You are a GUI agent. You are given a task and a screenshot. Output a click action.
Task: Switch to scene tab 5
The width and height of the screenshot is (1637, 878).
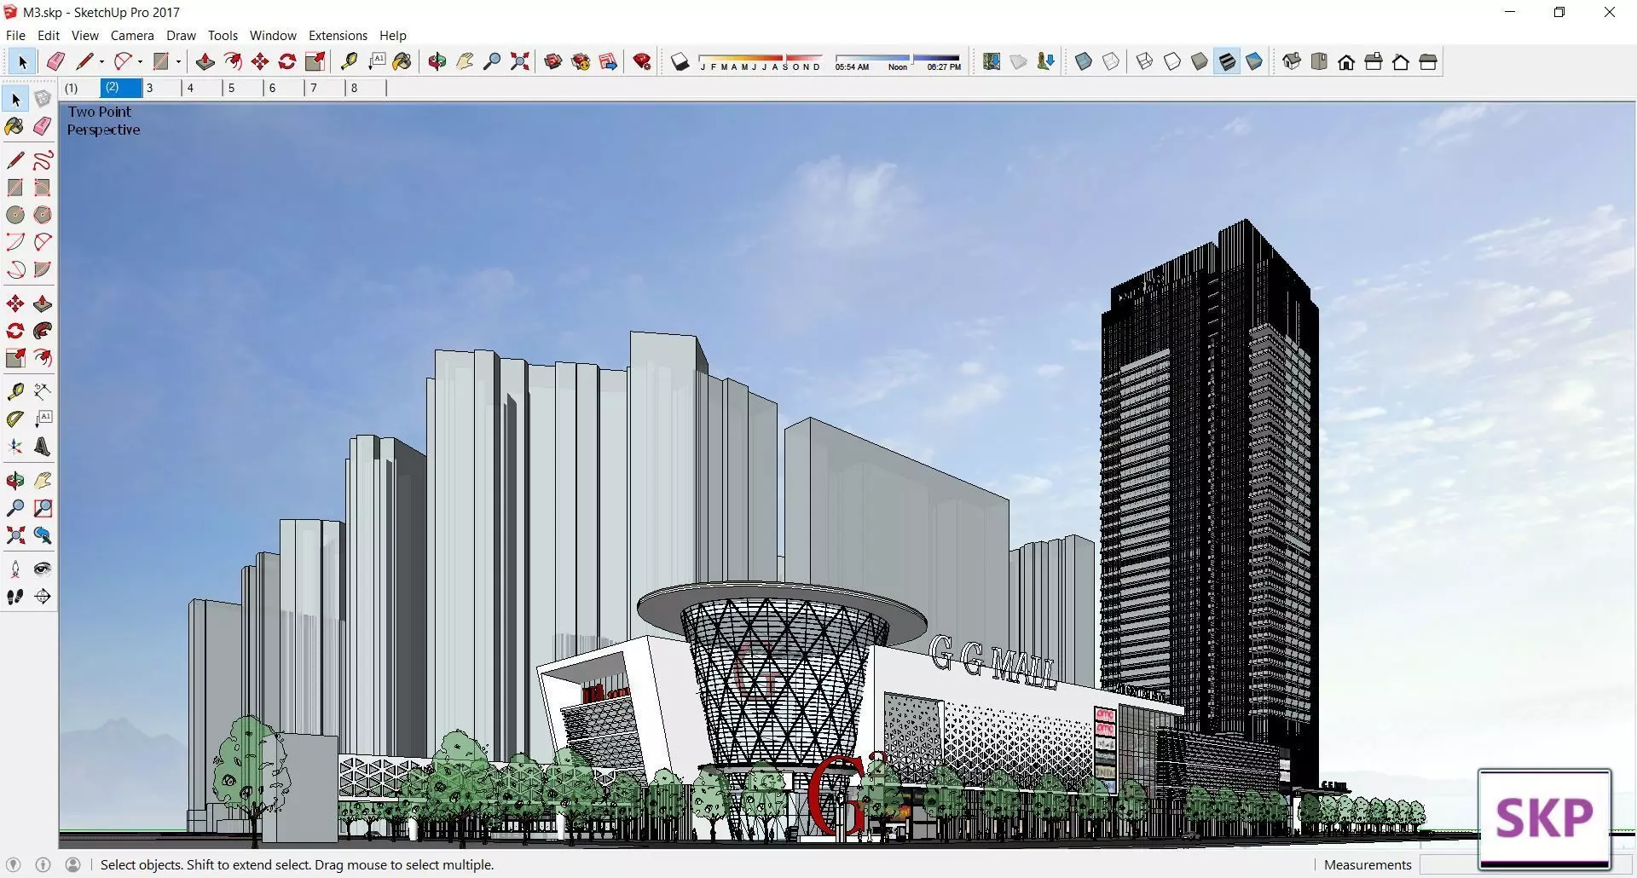[x=243, y=88]
